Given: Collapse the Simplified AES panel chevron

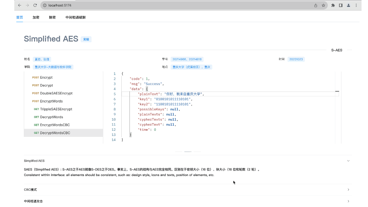Looking at the screenshot, I should [348, 161].
